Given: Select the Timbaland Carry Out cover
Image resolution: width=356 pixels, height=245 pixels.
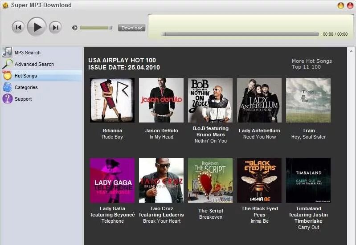Looking at the screenshot, I should [x=308, y=180].
